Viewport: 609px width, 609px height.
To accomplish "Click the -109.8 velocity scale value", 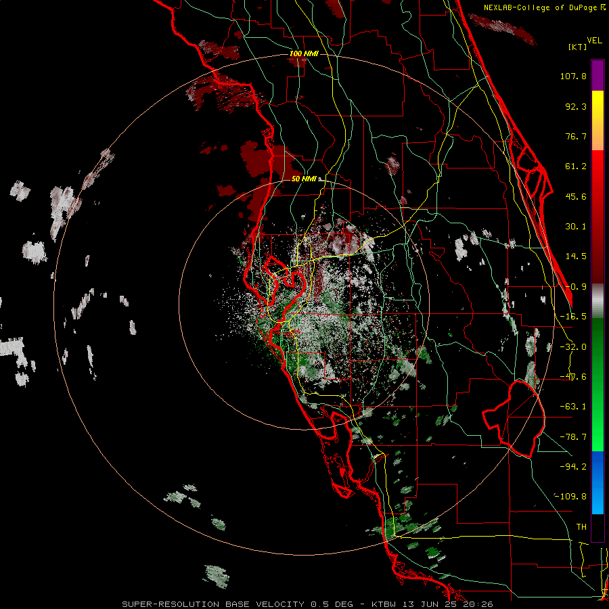I will coord(570,497).
